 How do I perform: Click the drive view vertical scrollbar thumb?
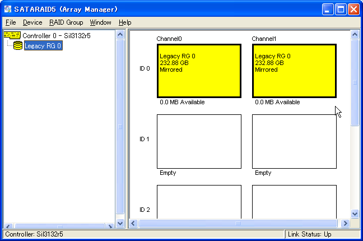click(355, 82)
